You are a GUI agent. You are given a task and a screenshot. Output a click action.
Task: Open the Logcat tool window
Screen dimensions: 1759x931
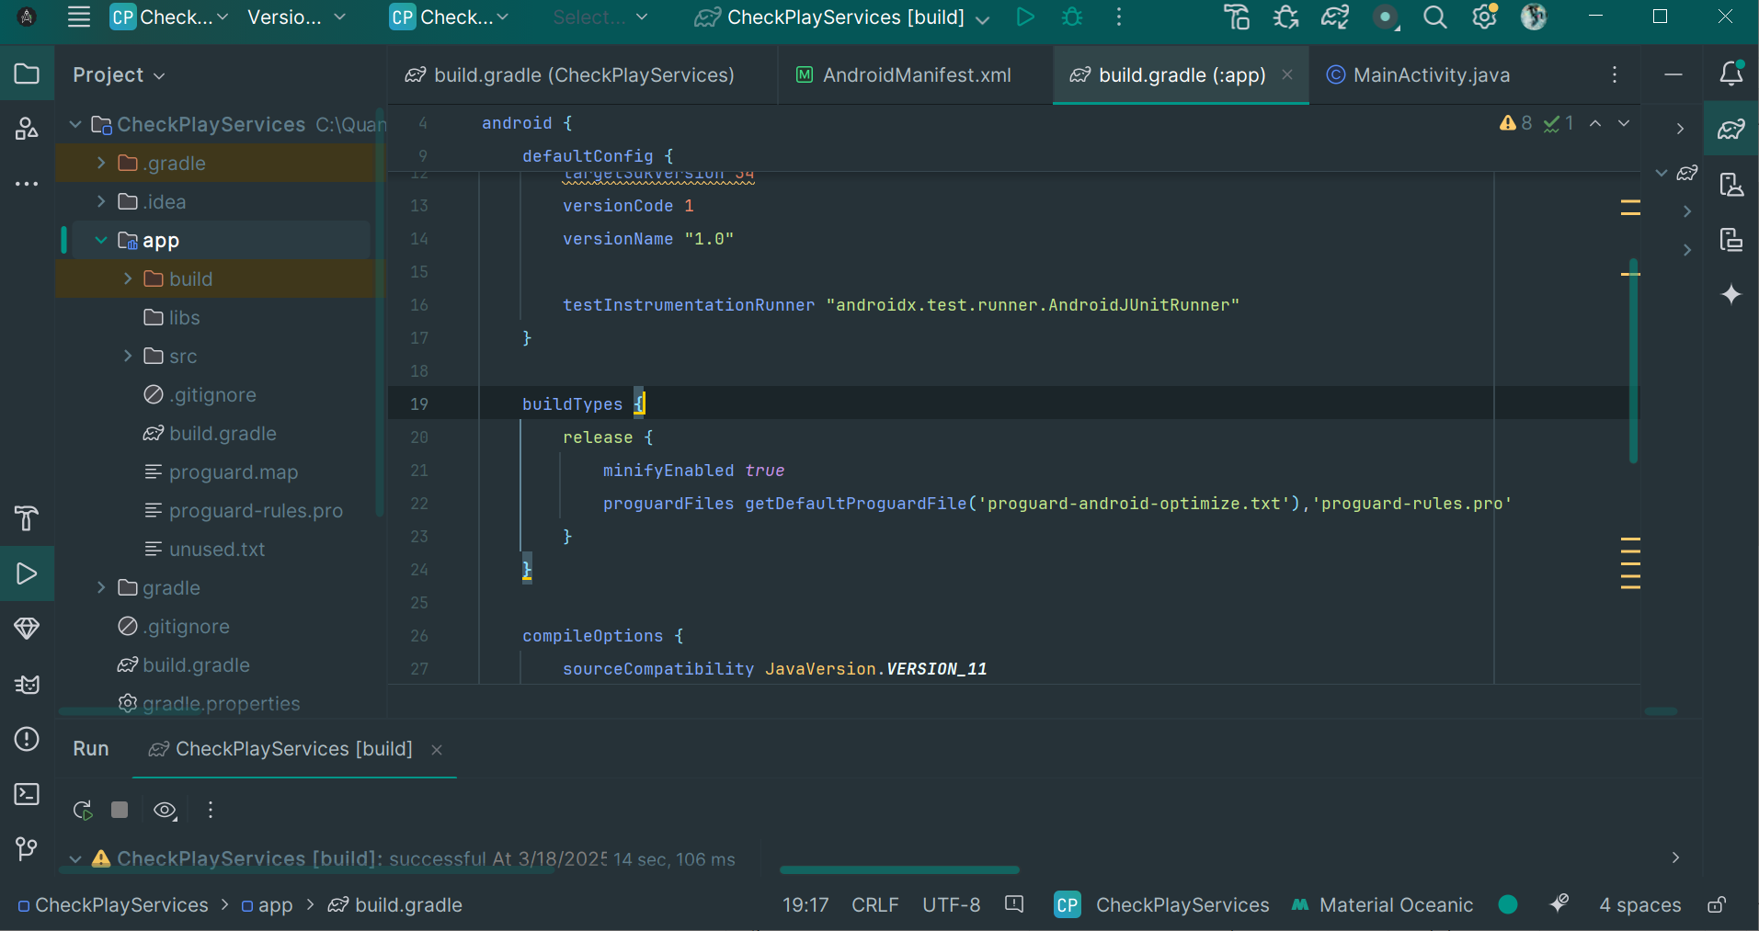point(27,685)
